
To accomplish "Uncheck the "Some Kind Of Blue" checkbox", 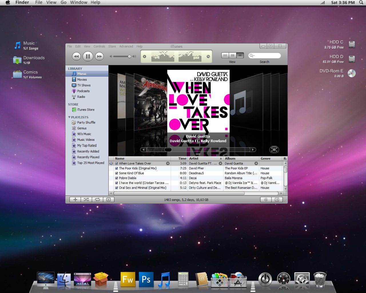I will coord(117,173).
